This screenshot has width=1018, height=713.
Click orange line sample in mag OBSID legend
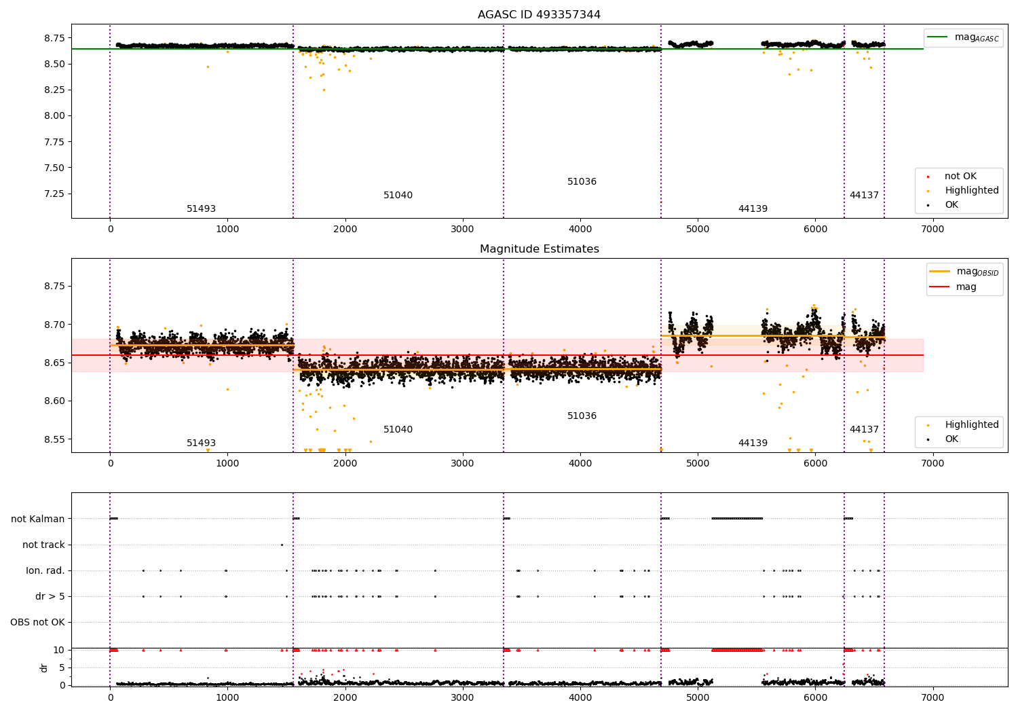(x=939, y=272)
